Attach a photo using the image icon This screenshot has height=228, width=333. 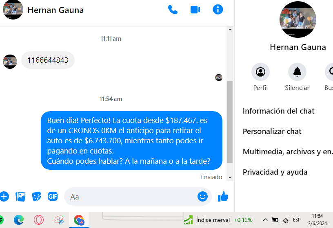tap(20, 197)
